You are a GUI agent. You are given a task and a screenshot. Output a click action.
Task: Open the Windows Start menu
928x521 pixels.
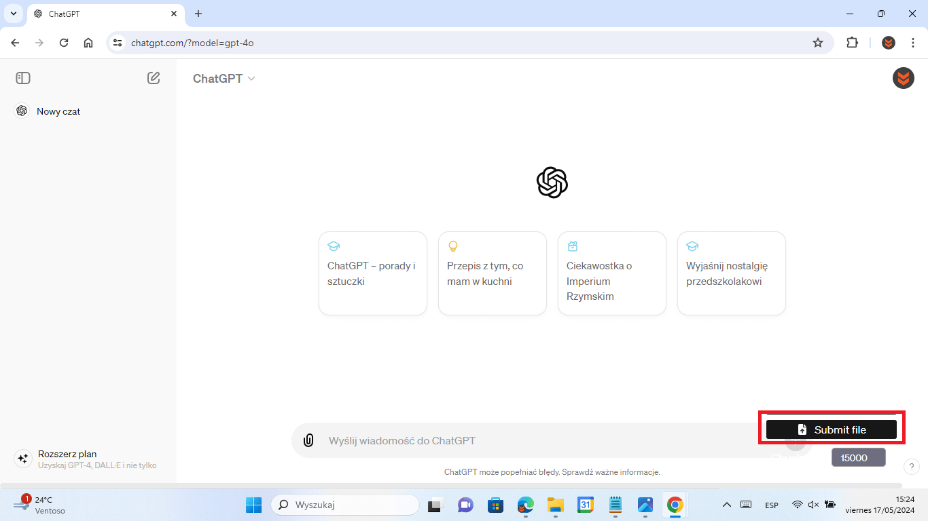pyautogui.click(x=253, y=505)
